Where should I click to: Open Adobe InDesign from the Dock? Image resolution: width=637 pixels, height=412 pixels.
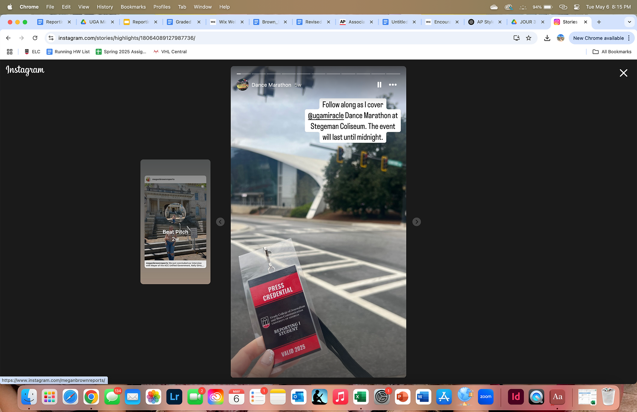516,397
